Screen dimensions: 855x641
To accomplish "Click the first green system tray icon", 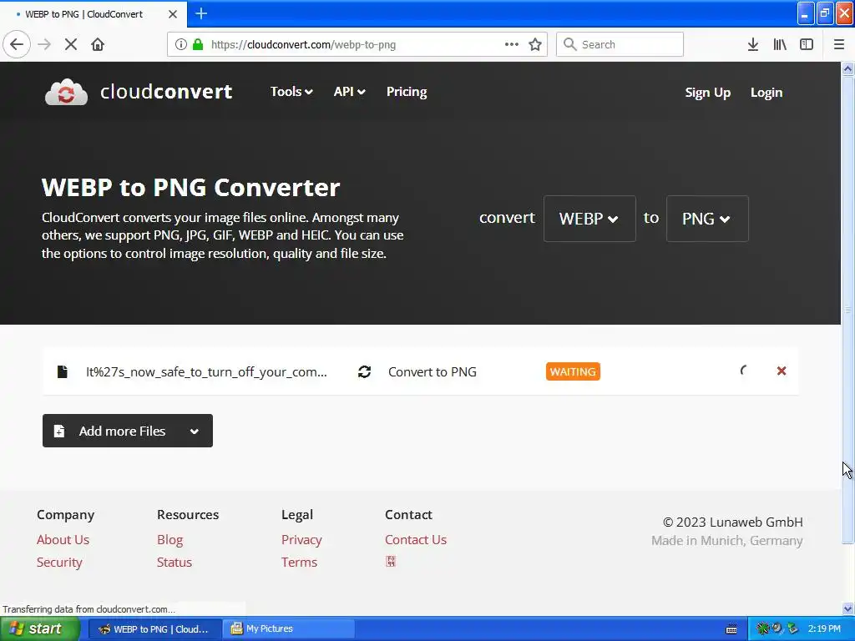I will [762, 628].
